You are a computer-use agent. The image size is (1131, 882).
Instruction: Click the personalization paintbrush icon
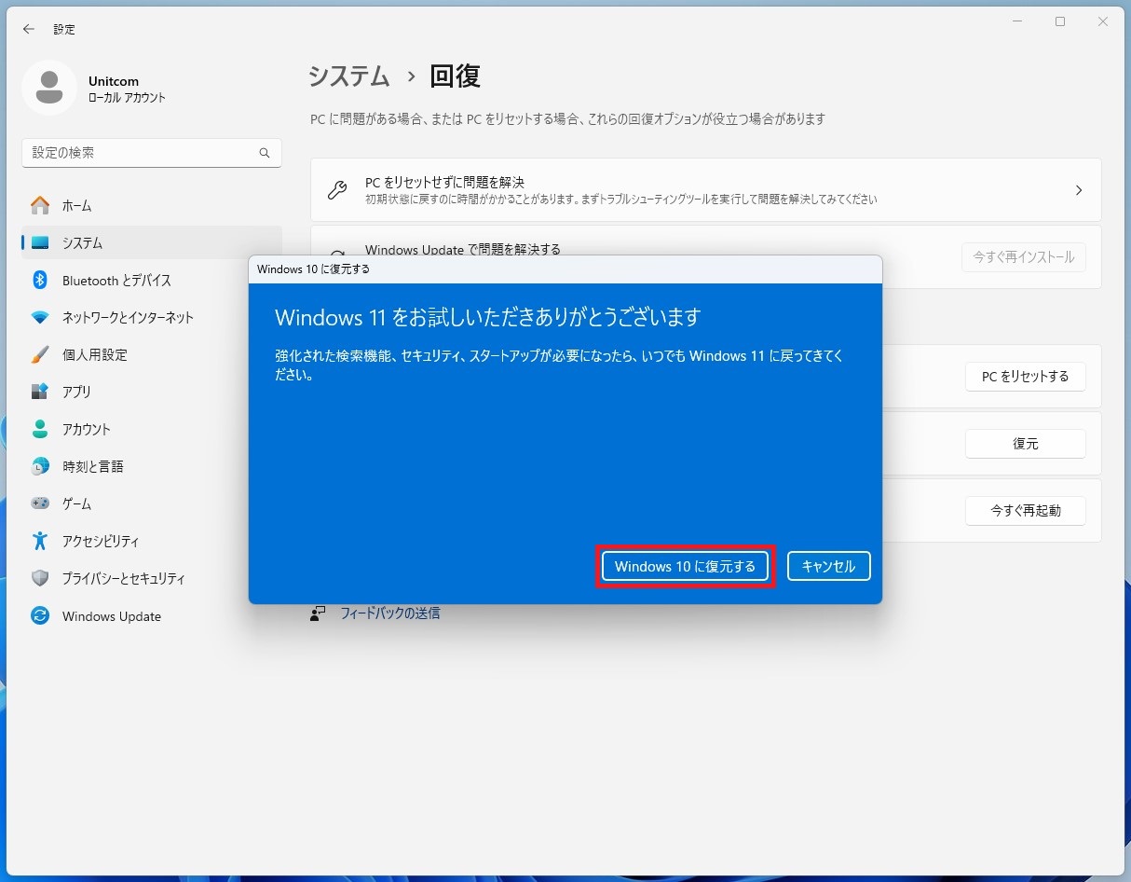[x=40, y=354]
